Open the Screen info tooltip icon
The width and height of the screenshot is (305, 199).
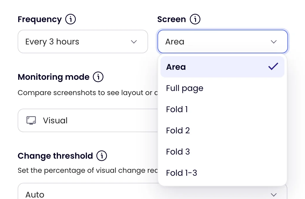(x=195, y=19)
